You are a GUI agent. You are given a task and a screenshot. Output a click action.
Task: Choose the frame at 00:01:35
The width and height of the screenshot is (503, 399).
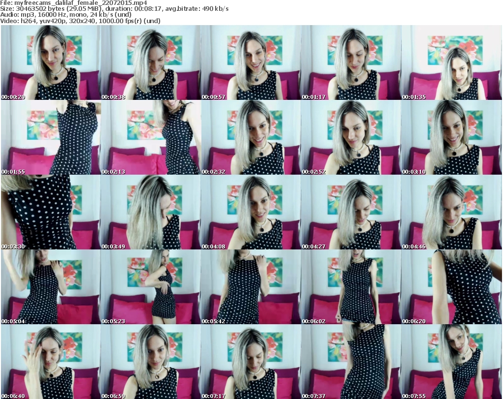452,62
